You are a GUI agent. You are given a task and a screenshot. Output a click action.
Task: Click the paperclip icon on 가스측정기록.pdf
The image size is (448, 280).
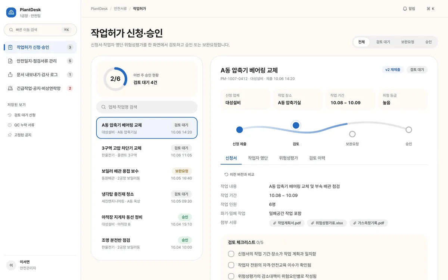pos(355,223)
